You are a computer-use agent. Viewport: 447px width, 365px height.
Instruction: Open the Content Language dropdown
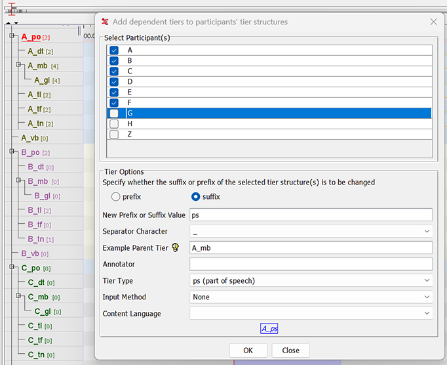[x=311, y=314]
